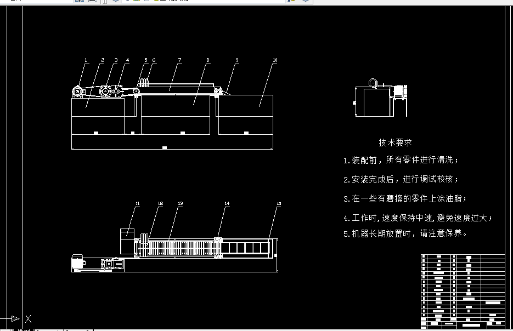Click the rightmost blue toolbar icon
This screenshot has height=331, width=513.
point(305,2)
